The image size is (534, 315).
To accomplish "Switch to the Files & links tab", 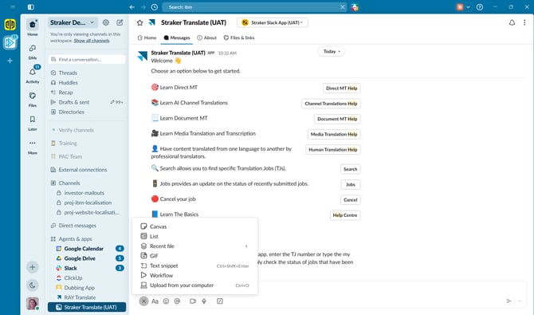I will click(x=239, y=37).
